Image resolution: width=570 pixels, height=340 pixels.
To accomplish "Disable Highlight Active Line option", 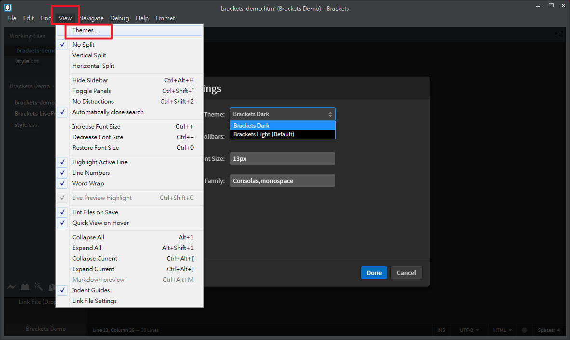I will pos(100,162).
